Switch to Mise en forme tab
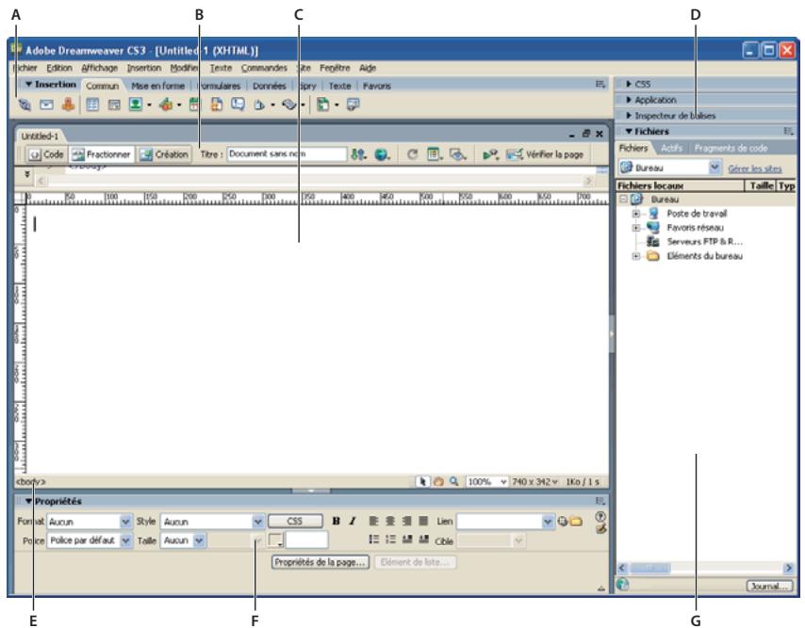This screenshot has height=628, width=805. [x=157, y=86]
